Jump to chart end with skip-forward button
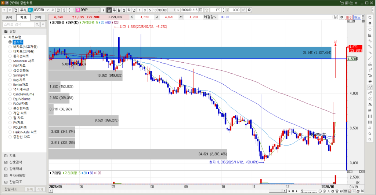The image size is (376, 195). [x=297, y=191]
